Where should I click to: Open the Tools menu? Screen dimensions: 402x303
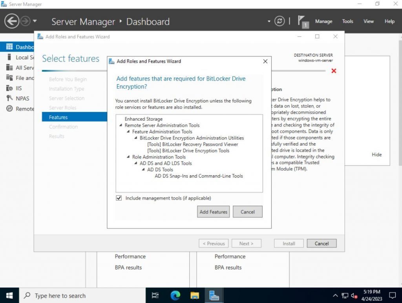click(347, 21)
